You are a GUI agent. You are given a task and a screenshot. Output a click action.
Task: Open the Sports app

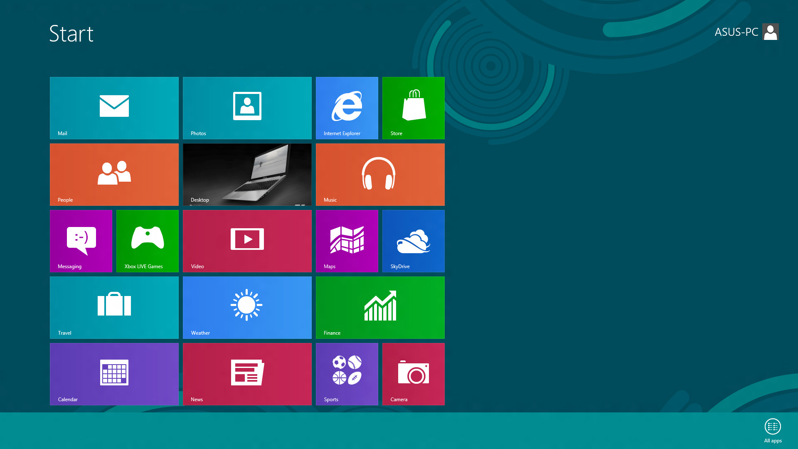click(347, 374)
